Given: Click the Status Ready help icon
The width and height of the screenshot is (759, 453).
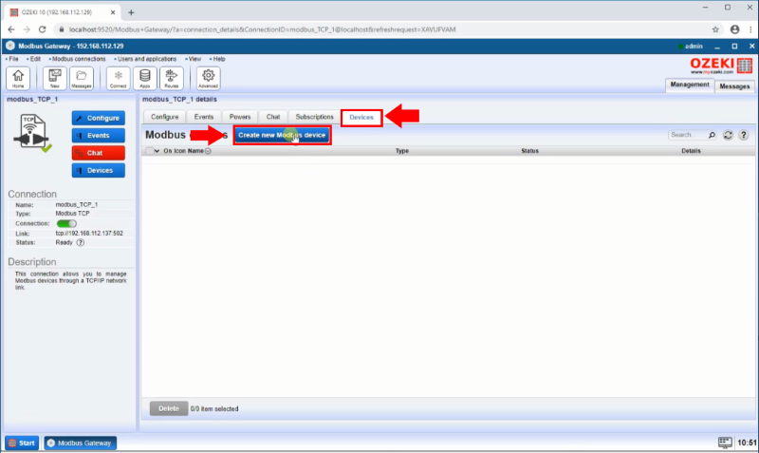Looking at the screenshot, I should point(81,243).
